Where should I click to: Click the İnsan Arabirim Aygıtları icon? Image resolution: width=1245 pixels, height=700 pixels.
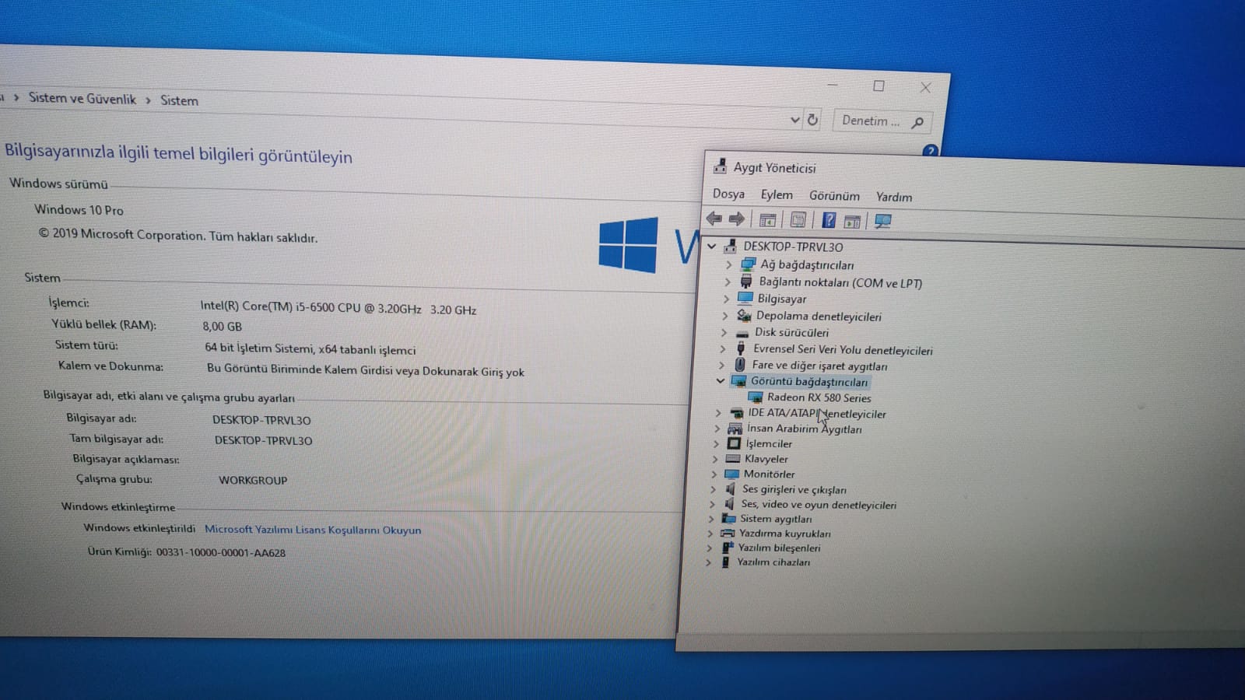click(x=735, y=428)
